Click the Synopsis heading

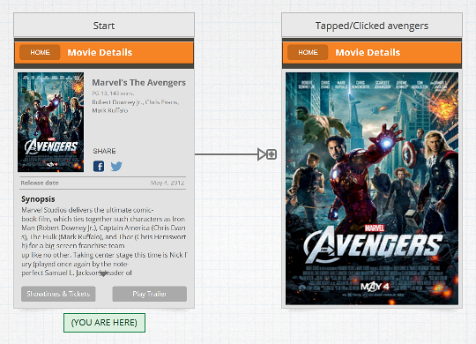pos(38,199)
